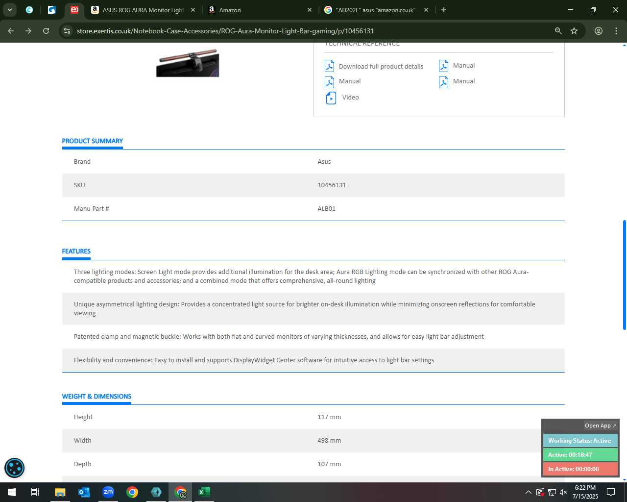This screenshot has height=502, width=627.
Task: Switch to the first pinned browser tab
Action: pos(29,10)
